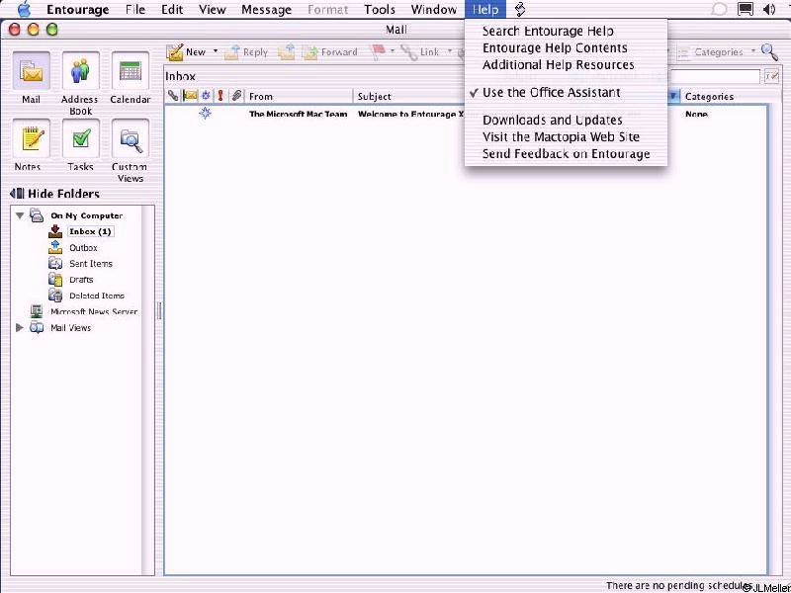Toggle the filter checkbox beside the search field
This screenshot has height=593, width=791.
click(x=771, y=77)
